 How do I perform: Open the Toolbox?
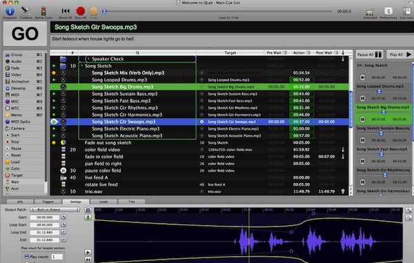[26, 12]
